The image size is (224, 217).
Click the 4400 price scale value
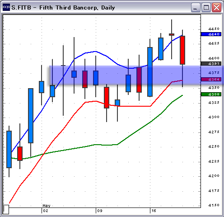point(214,58)
